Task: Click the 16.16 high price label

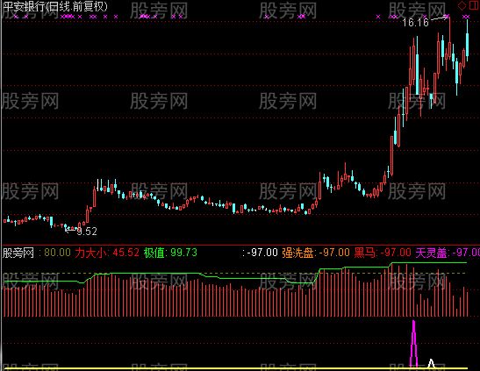Action: click(415, 22)
